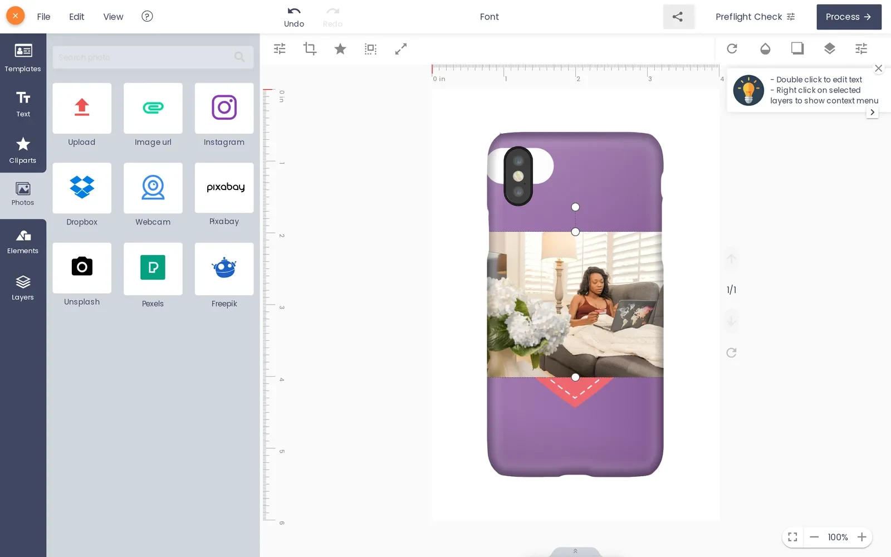Image resolution: width=891 pixels, height=557 pixels.
Task: Open the Text sidebar panel
Action: [23, 104]
